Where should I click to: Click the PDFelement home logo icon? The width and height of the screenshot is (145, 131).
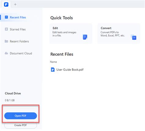click(x=6, y=4)
